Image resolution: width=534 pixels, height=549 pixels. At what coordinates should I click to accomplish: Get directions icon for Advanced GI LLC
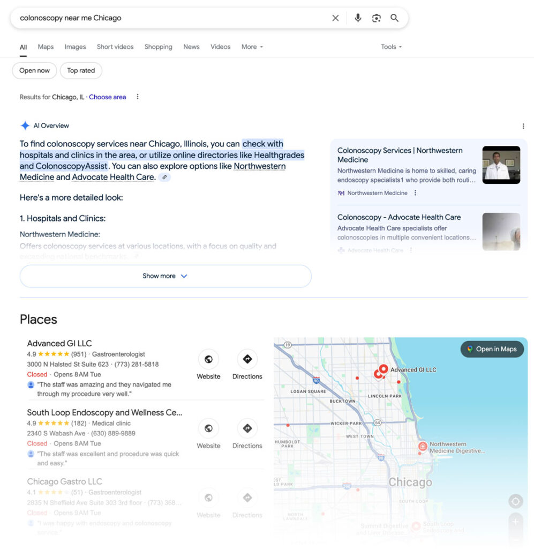(x=247, y=359)
